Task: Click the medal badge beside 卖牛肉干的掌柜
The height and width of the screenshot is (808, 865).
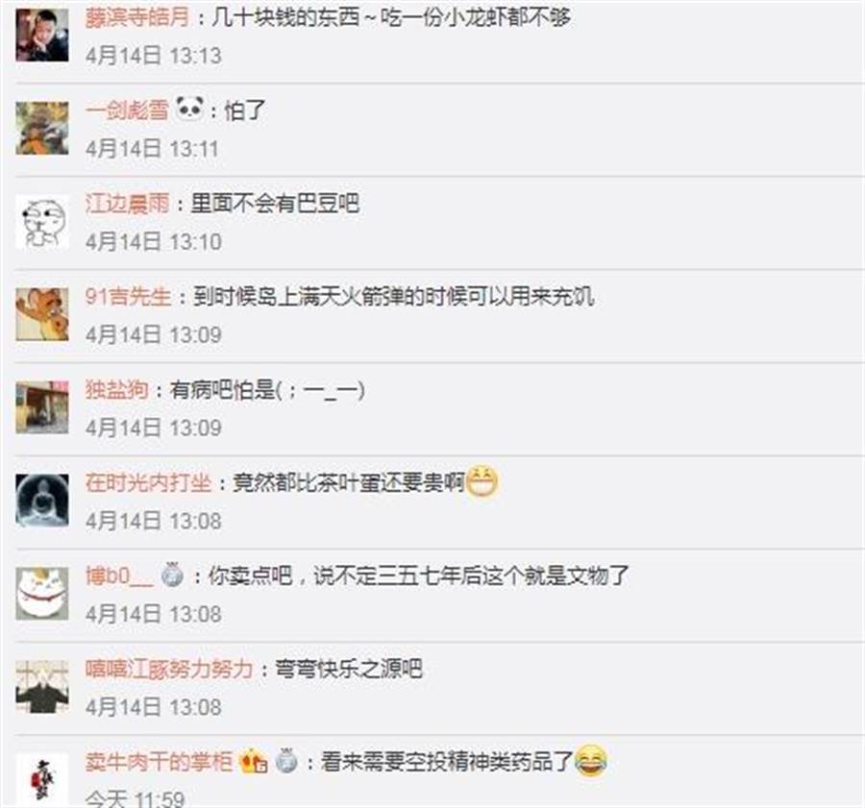Action: (x=286, y=761)
